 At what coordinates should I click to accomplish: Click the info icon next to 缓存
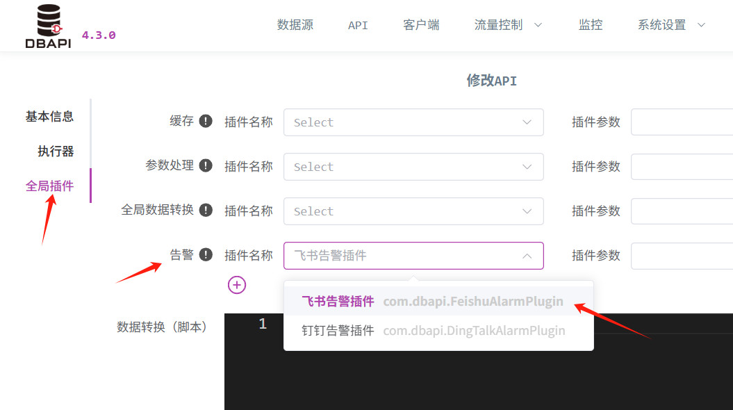click(206, 121)
